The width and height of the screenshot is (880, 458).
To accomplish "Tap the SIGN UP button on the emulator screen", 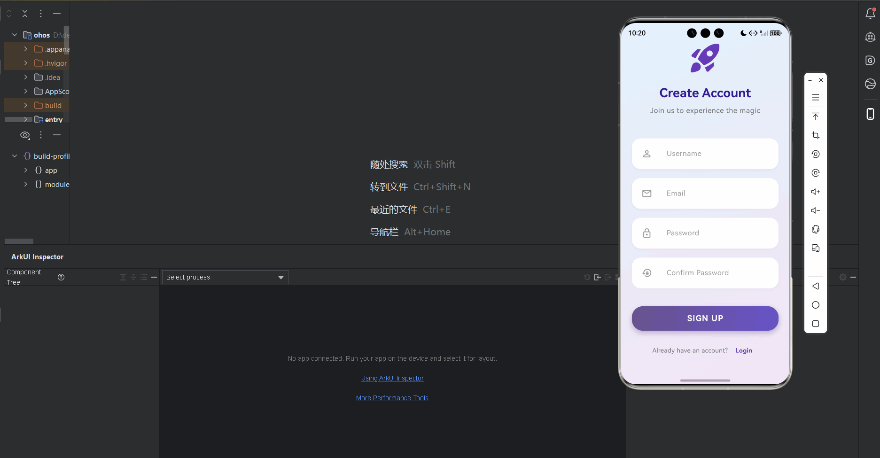I will pyautogui.click(x=705, y=318).
